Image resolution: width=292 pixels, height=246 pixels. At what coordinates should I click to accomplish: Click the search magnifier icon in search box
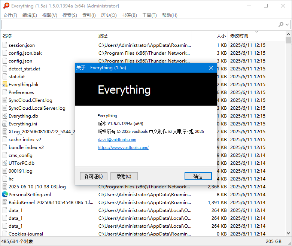pos(281,24)
